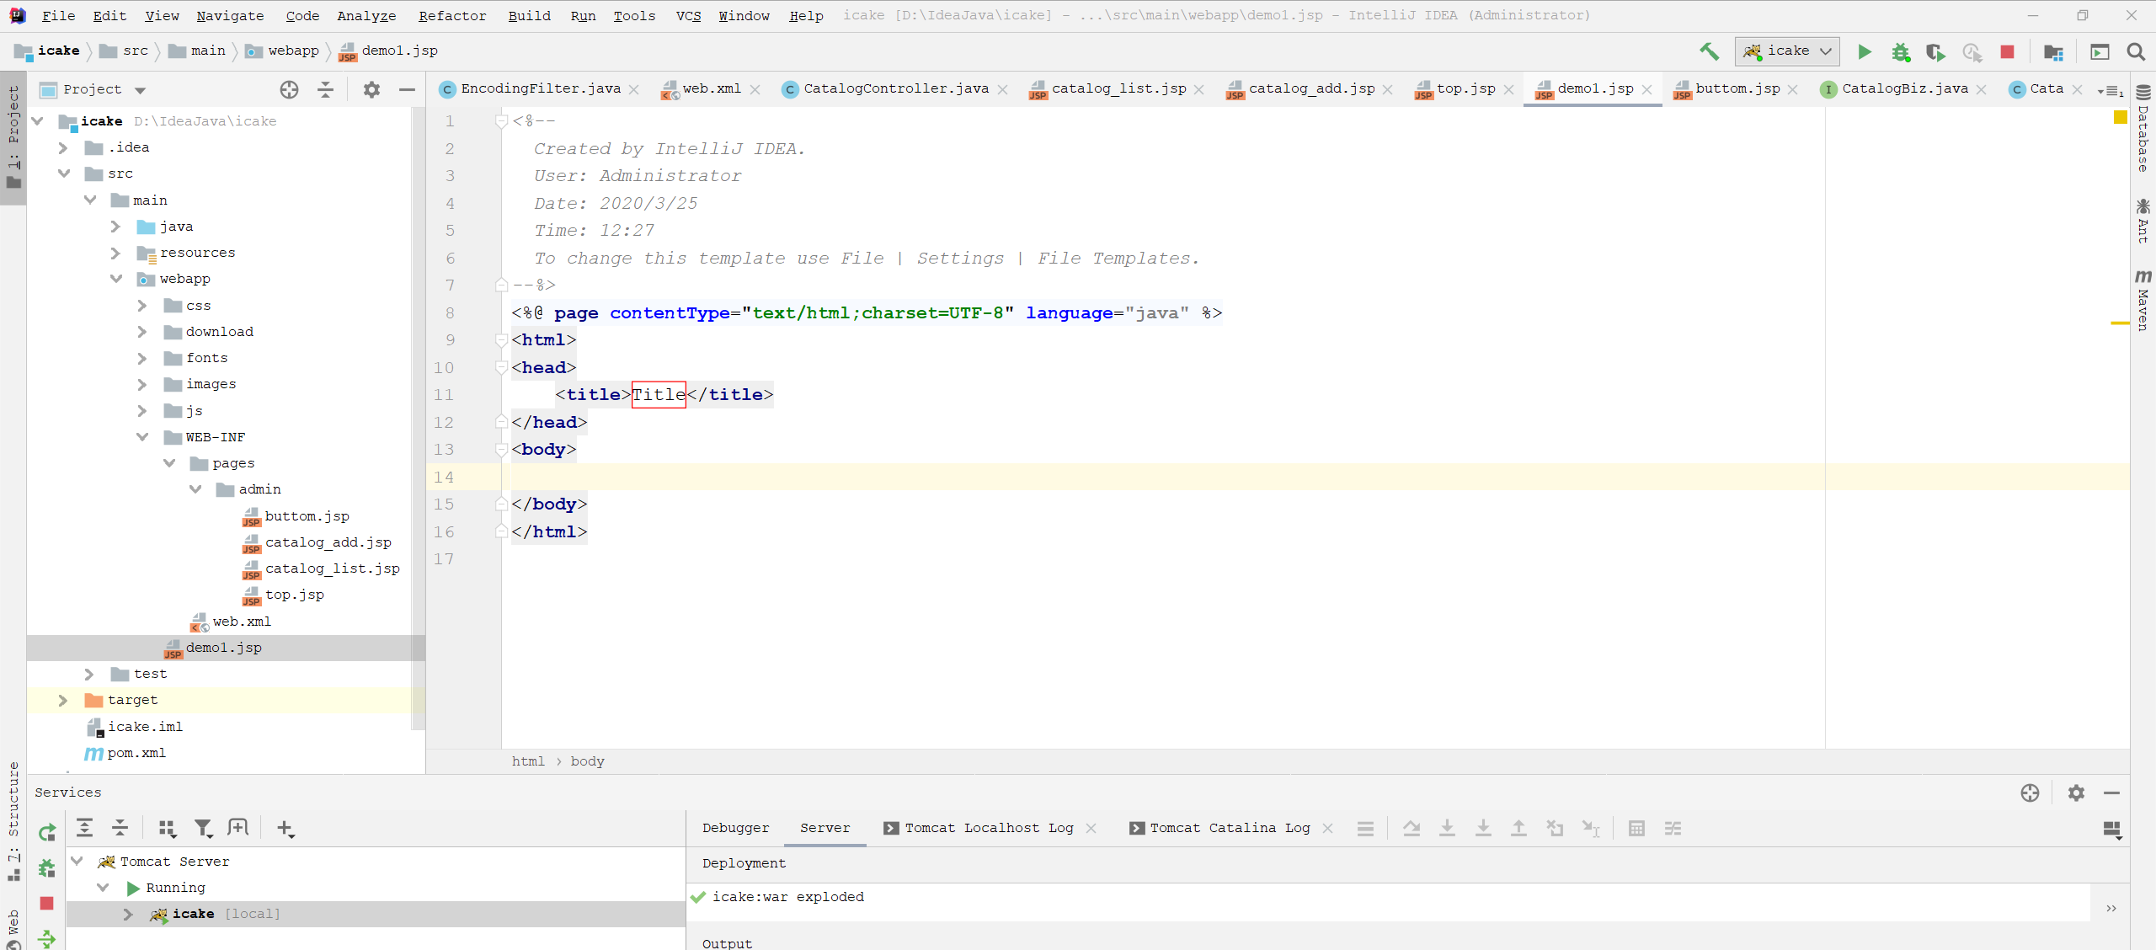
Task: Expand all services in Services toolbar
Action: pyautogui.click(x=84, y=828)
